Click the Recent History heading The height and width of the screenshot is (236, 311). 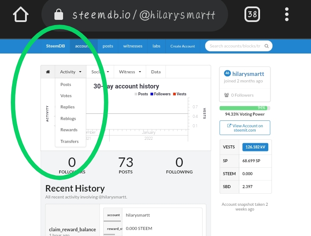pyautogui.click(x=75, y=189)
